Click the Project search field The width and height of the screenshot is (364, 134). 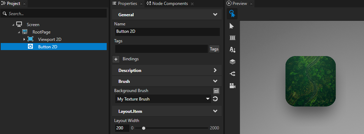[x=54, y=14]
